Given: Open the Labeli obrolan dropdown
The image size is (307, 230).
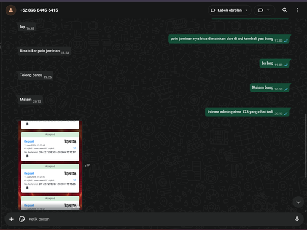Looking at the screenshot, I should pyautogui.click(x=230, y=10).
